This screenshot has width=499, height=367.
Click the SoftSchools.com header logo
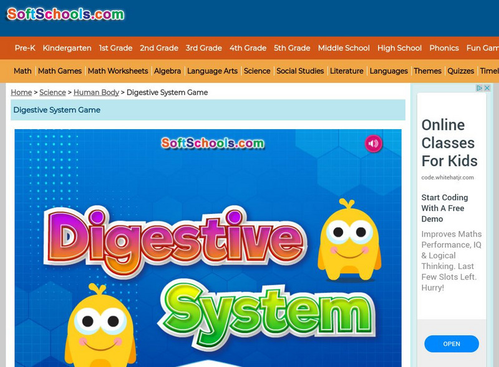65,14
